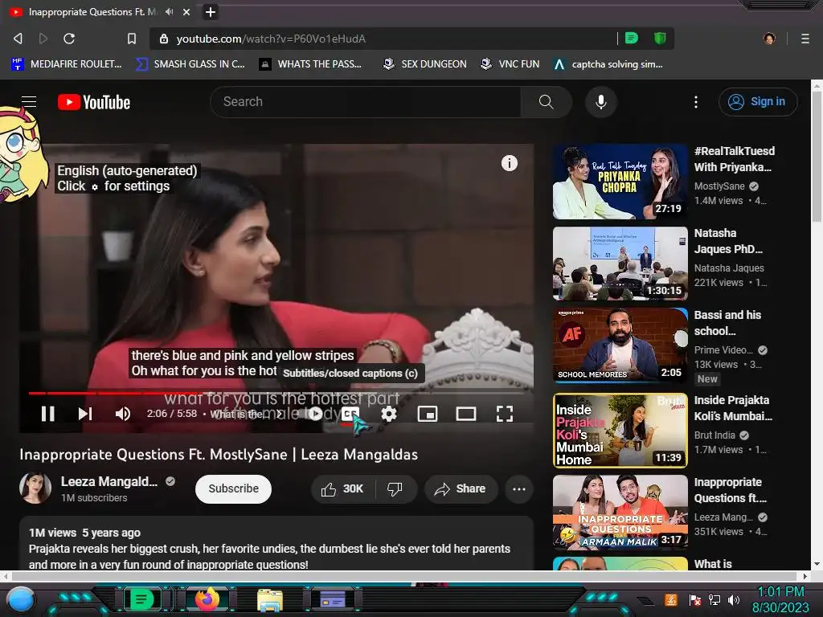Open file explorer taskbar icon

click(x=270, y=599)
